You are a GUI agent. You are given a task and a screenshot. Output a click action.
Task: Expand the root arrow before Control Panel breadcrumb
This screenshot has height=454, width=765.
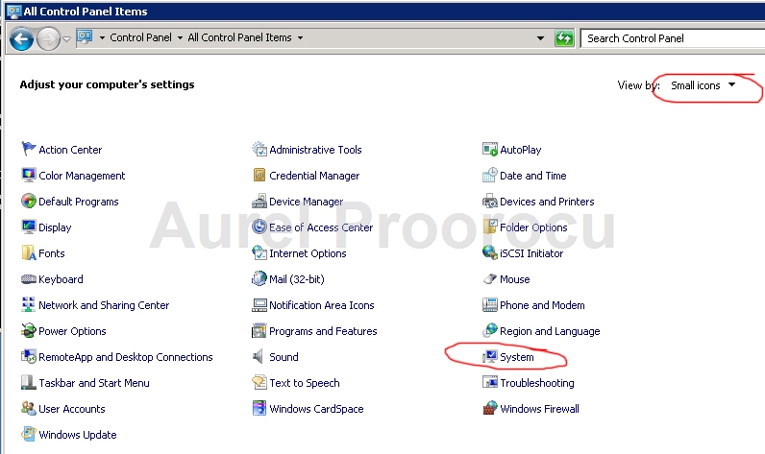[x=102, y=38]
